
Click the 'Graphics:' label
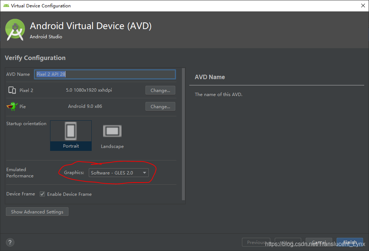pyautogui.click(x=74, y=173)
